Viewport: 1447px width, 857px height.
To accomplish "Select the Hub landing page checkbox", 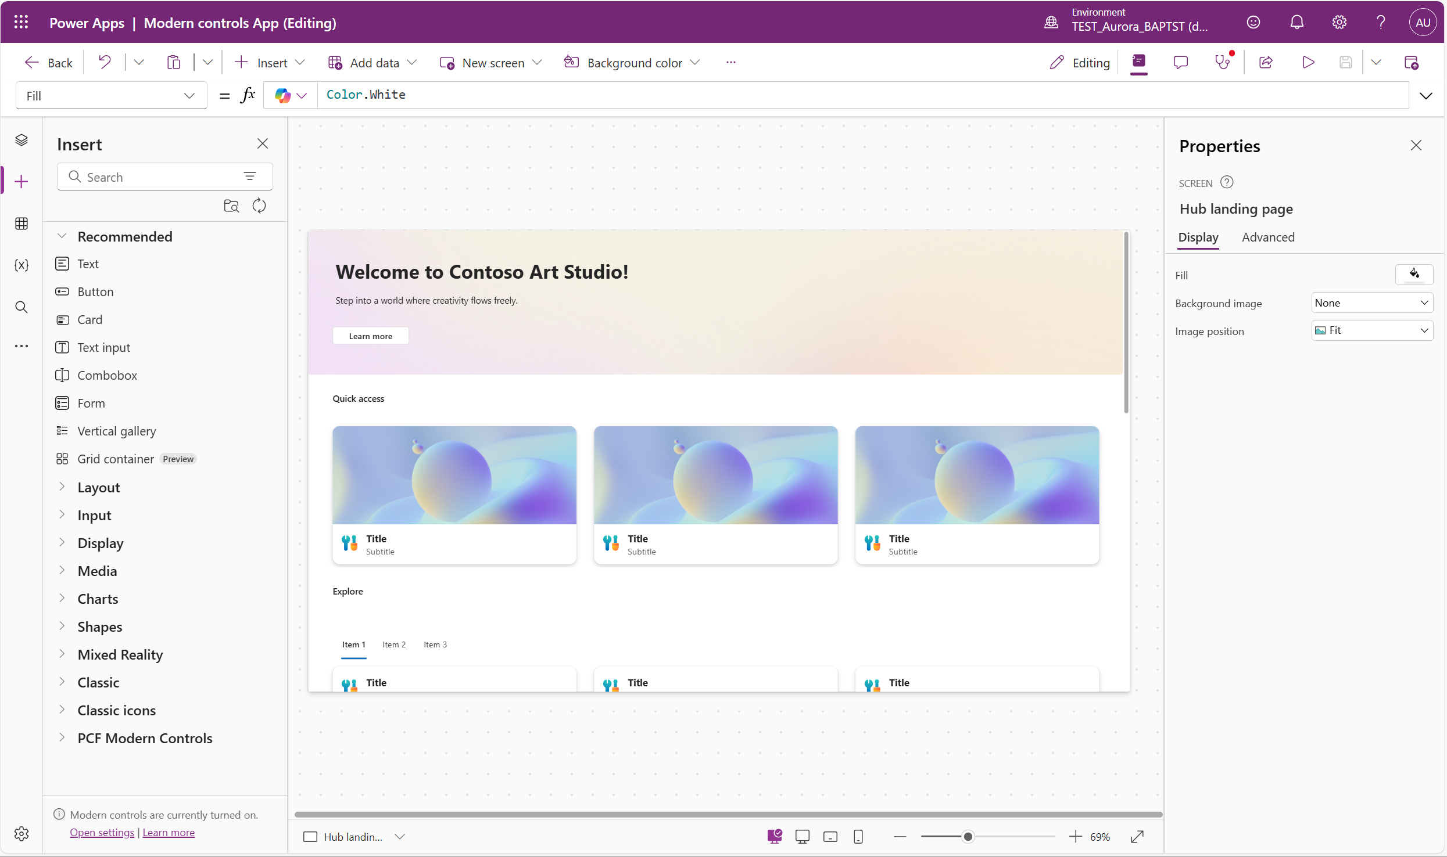I will [x=310, y=837].
